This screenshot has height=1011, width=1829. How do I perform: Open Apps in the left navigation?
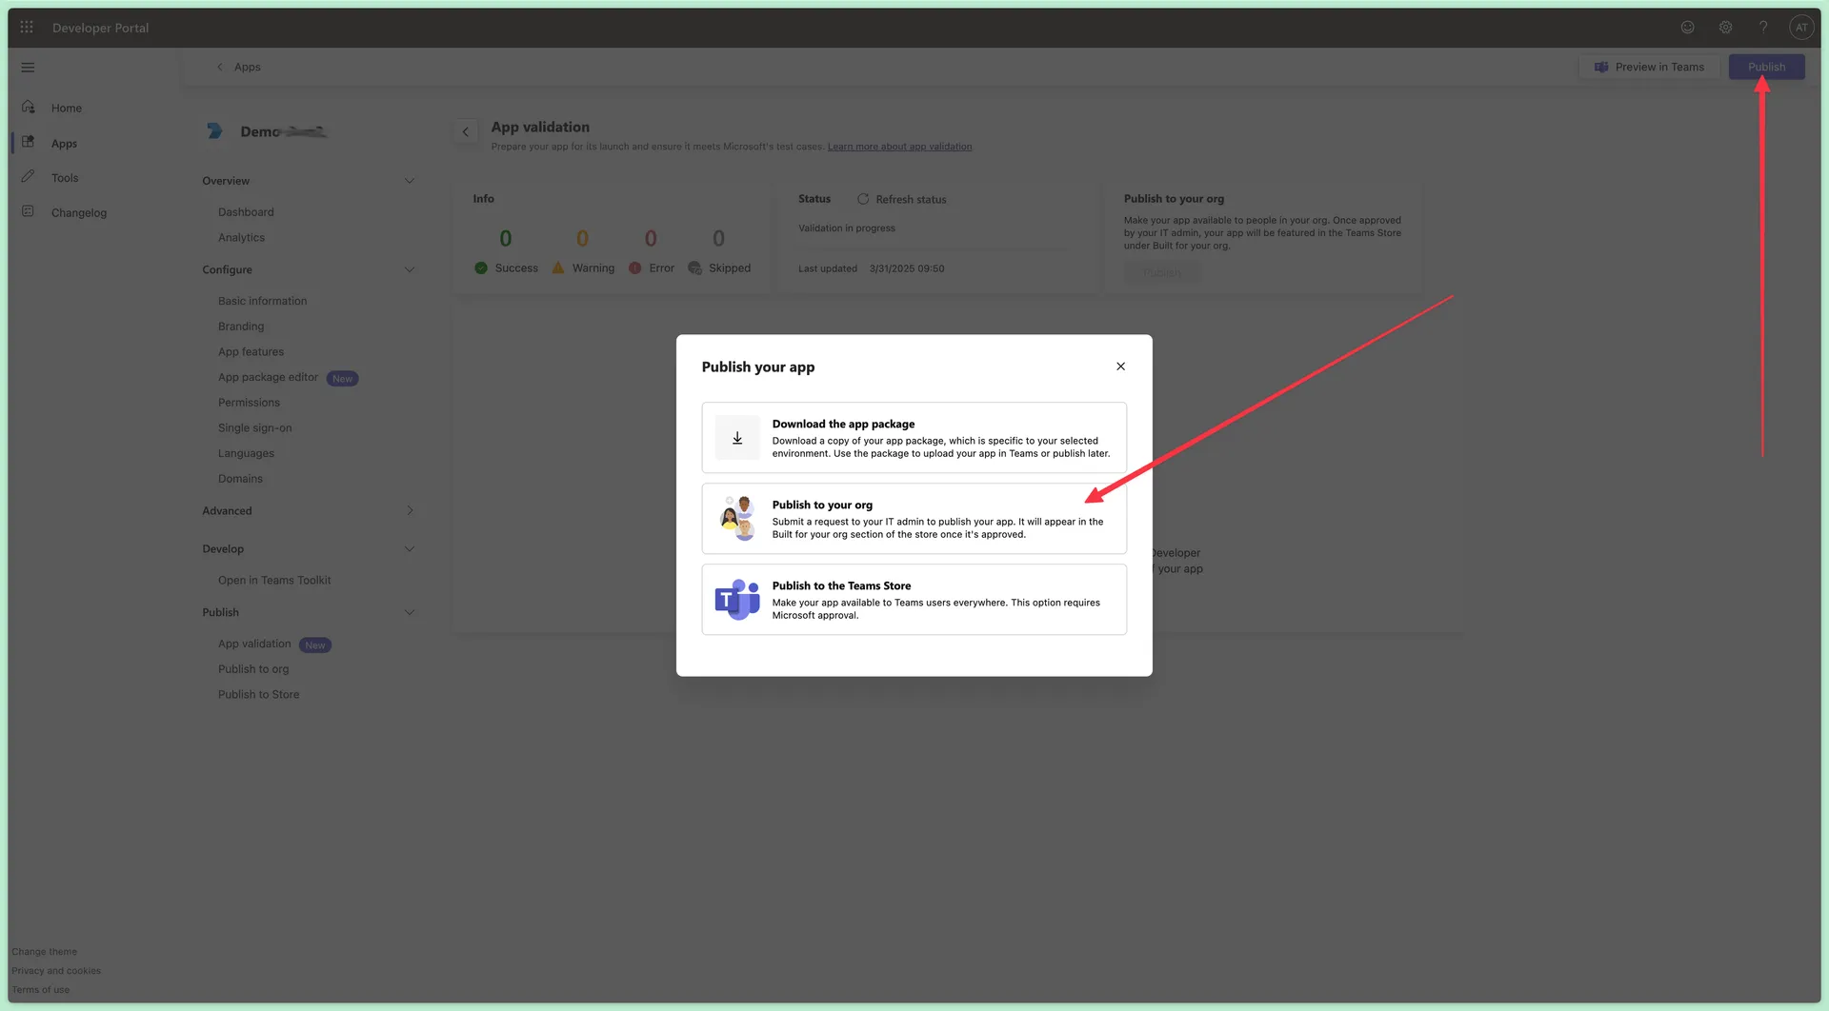pos(64,143)
